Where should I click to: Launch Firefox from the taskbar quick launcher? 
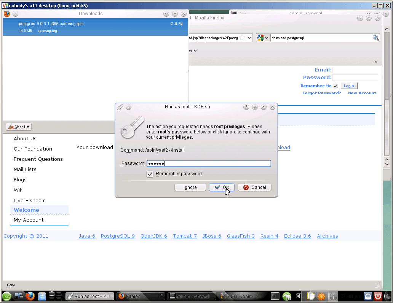pos(30,296)
